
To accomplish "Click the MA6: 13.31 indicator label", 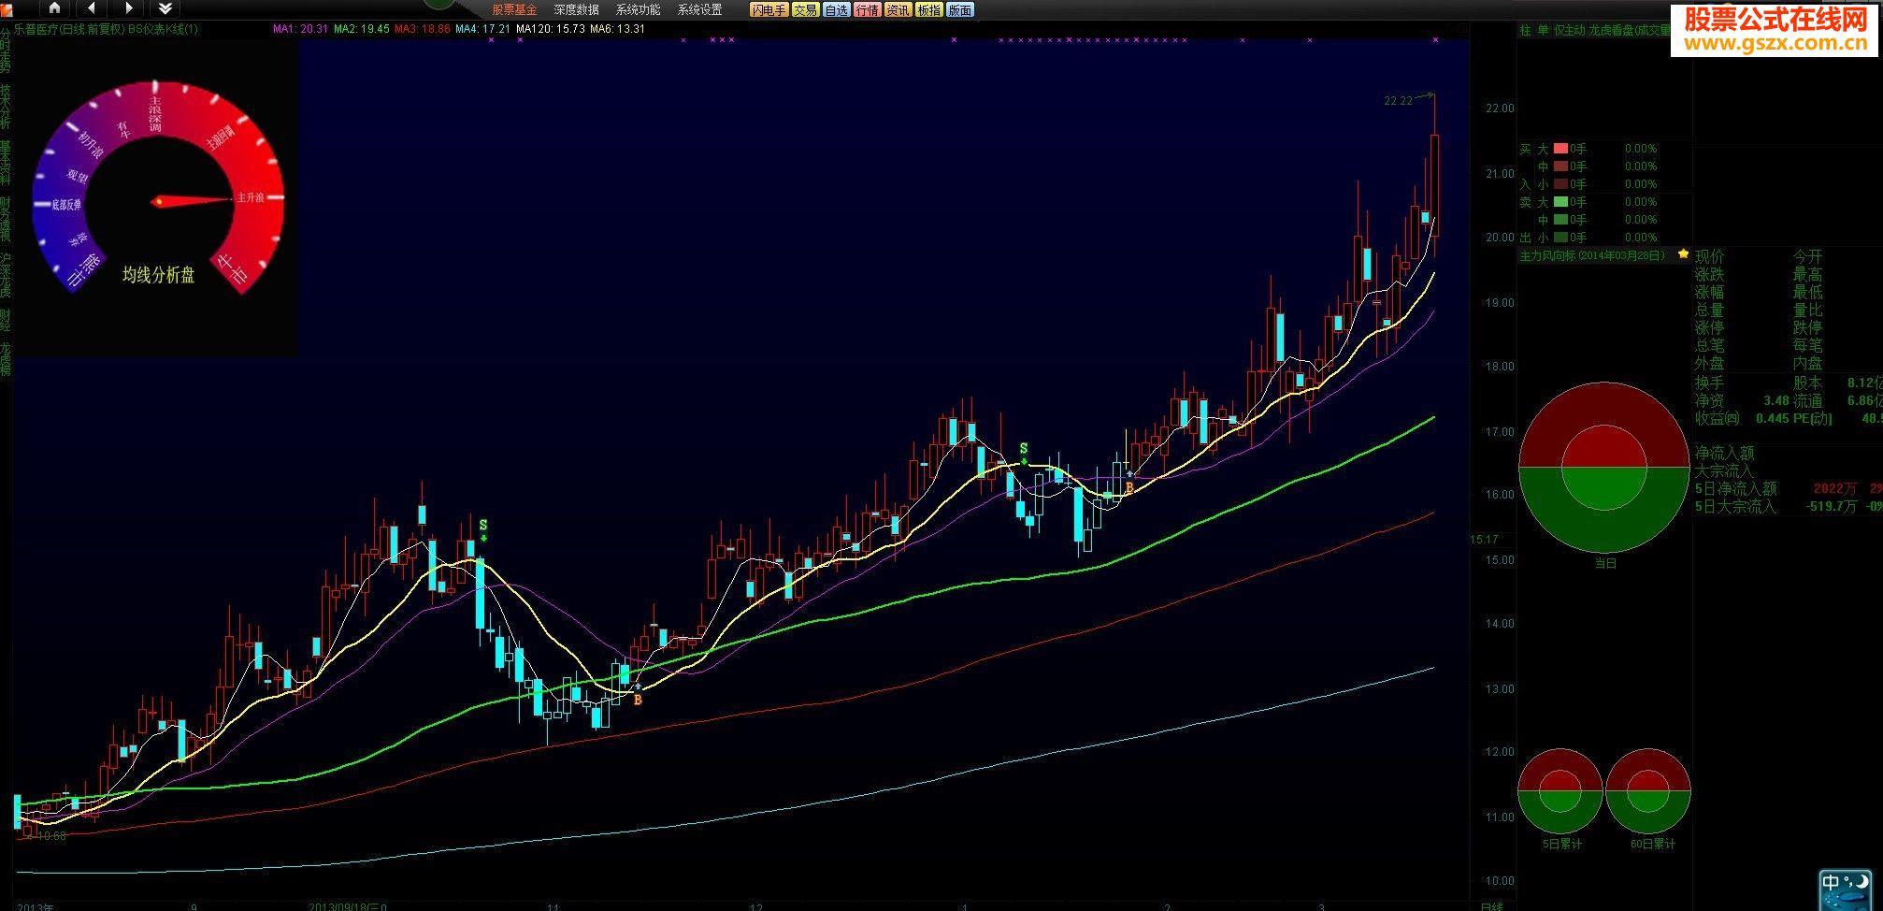I will coord(618,29).
